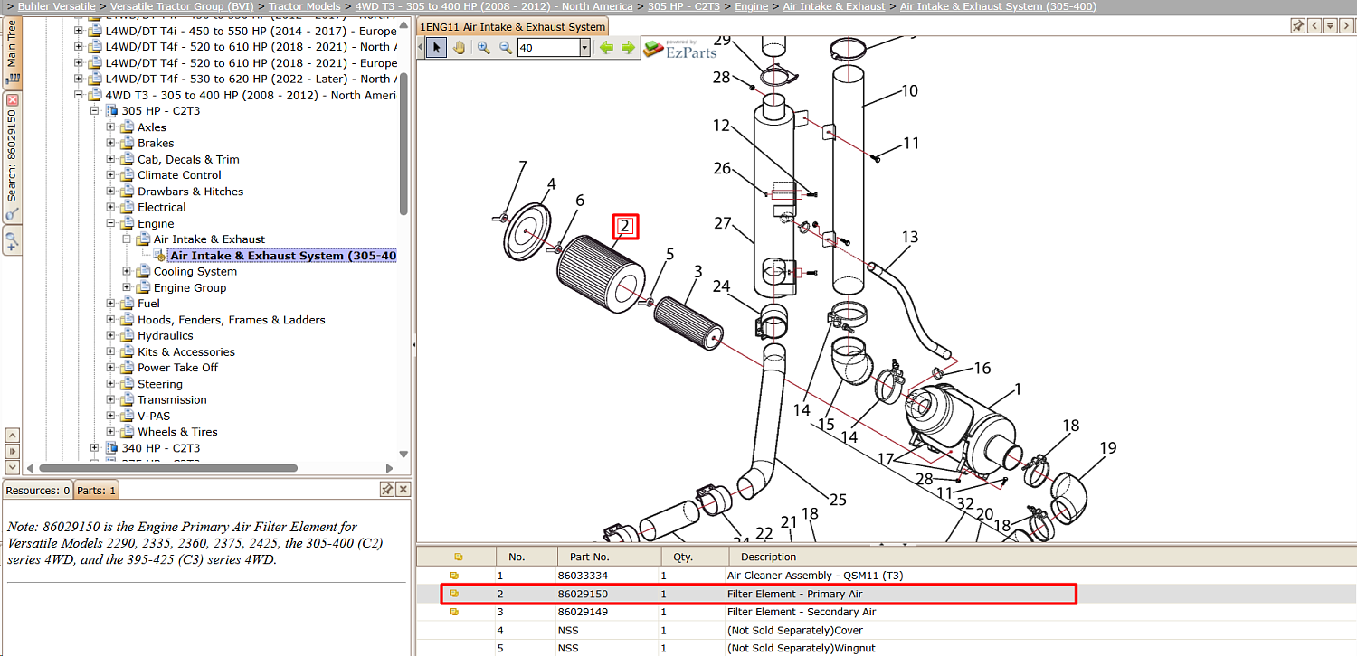
Task: Click the note icon for part 86029149
Action: click(x=454, y=612)
